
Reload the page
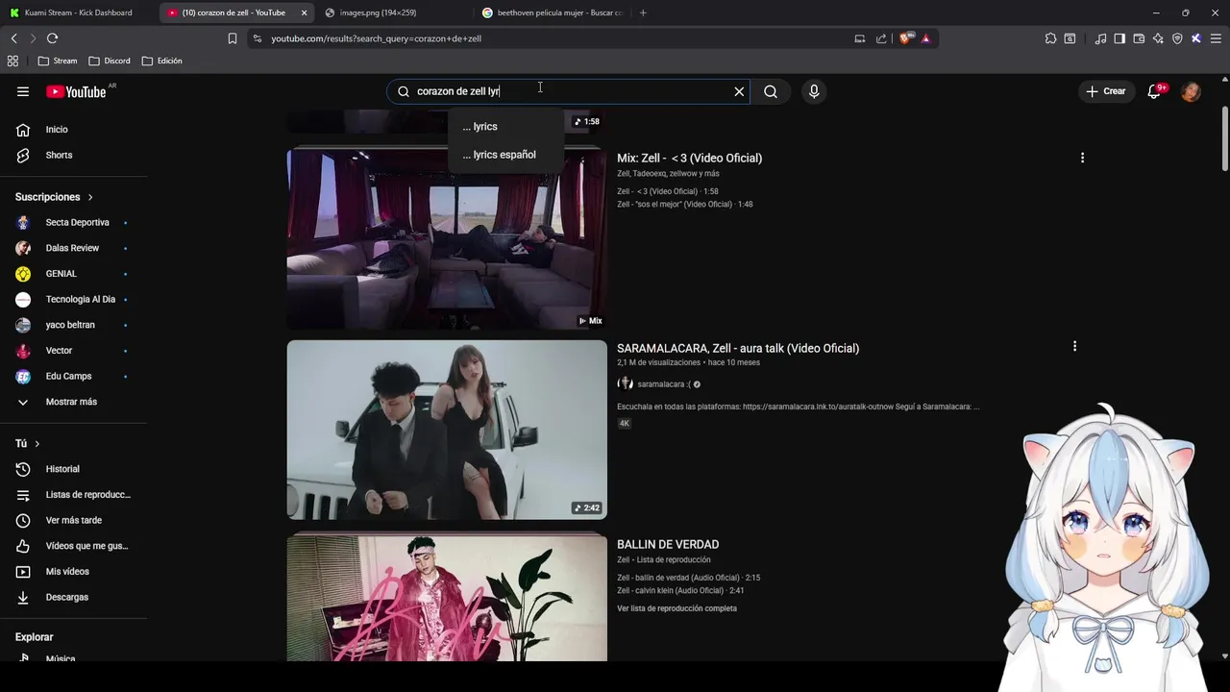tap(52, 38)
